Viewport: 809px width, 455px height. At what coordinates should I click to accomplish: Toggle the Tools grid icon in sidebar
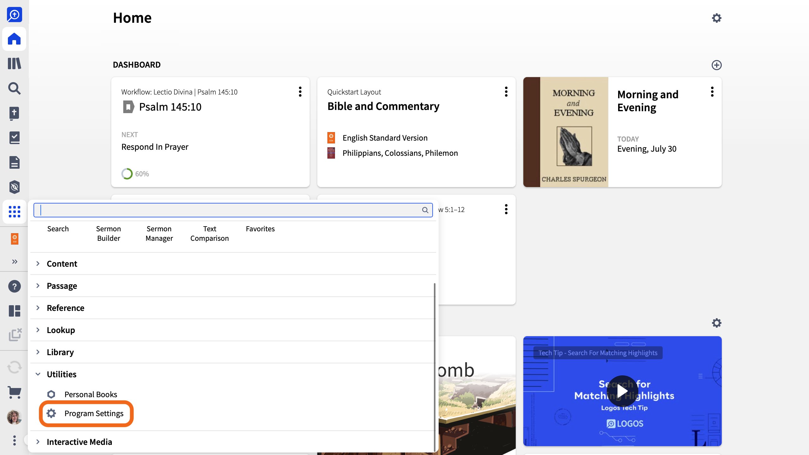[x=14, y=212]
